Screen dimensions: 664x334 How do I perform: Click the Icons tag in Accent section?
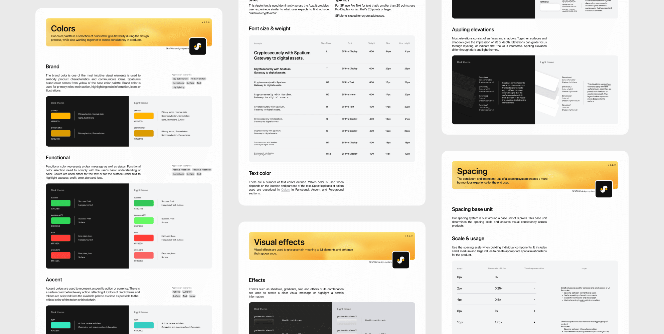pos(192,296)
